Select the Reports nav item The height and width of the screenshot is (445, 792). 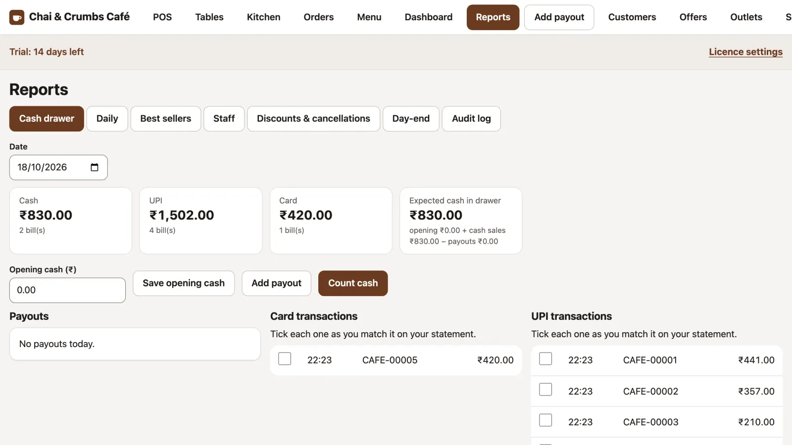pyautogui.click(x=493, y=17)
